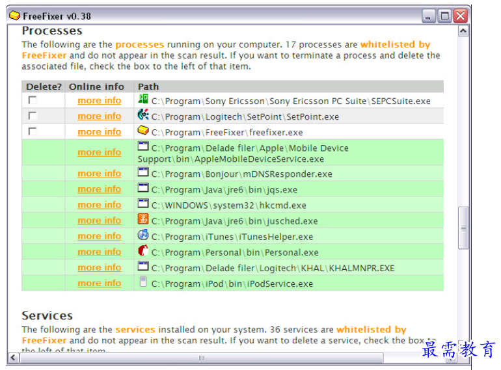Screen dimensions: 501x370
Task: Check the delete box for SEPCSuite.exe
Action: point(33,100)
